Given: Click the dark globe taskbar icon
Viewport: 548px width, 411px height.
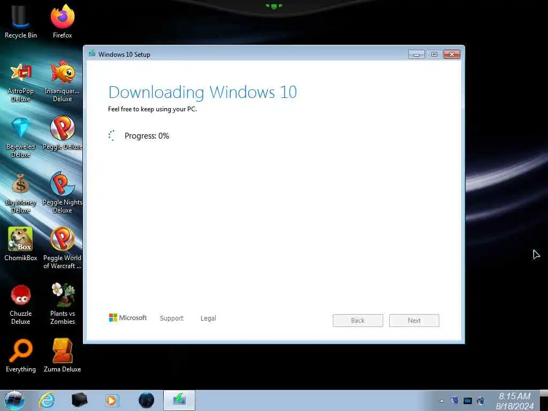Looking at the screenshot, I should pos(146,400).
